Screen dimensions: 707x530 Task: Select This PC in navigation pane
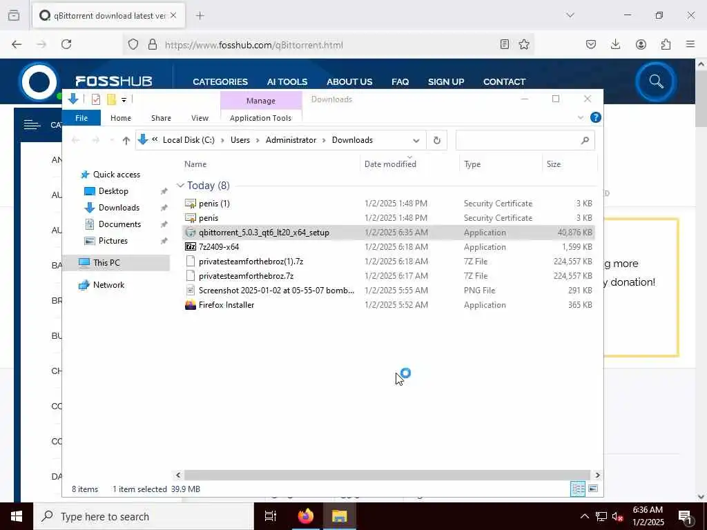(x=106, y=263)
